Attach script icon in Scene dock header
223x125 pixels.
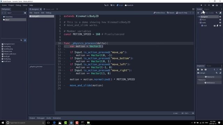221,13
